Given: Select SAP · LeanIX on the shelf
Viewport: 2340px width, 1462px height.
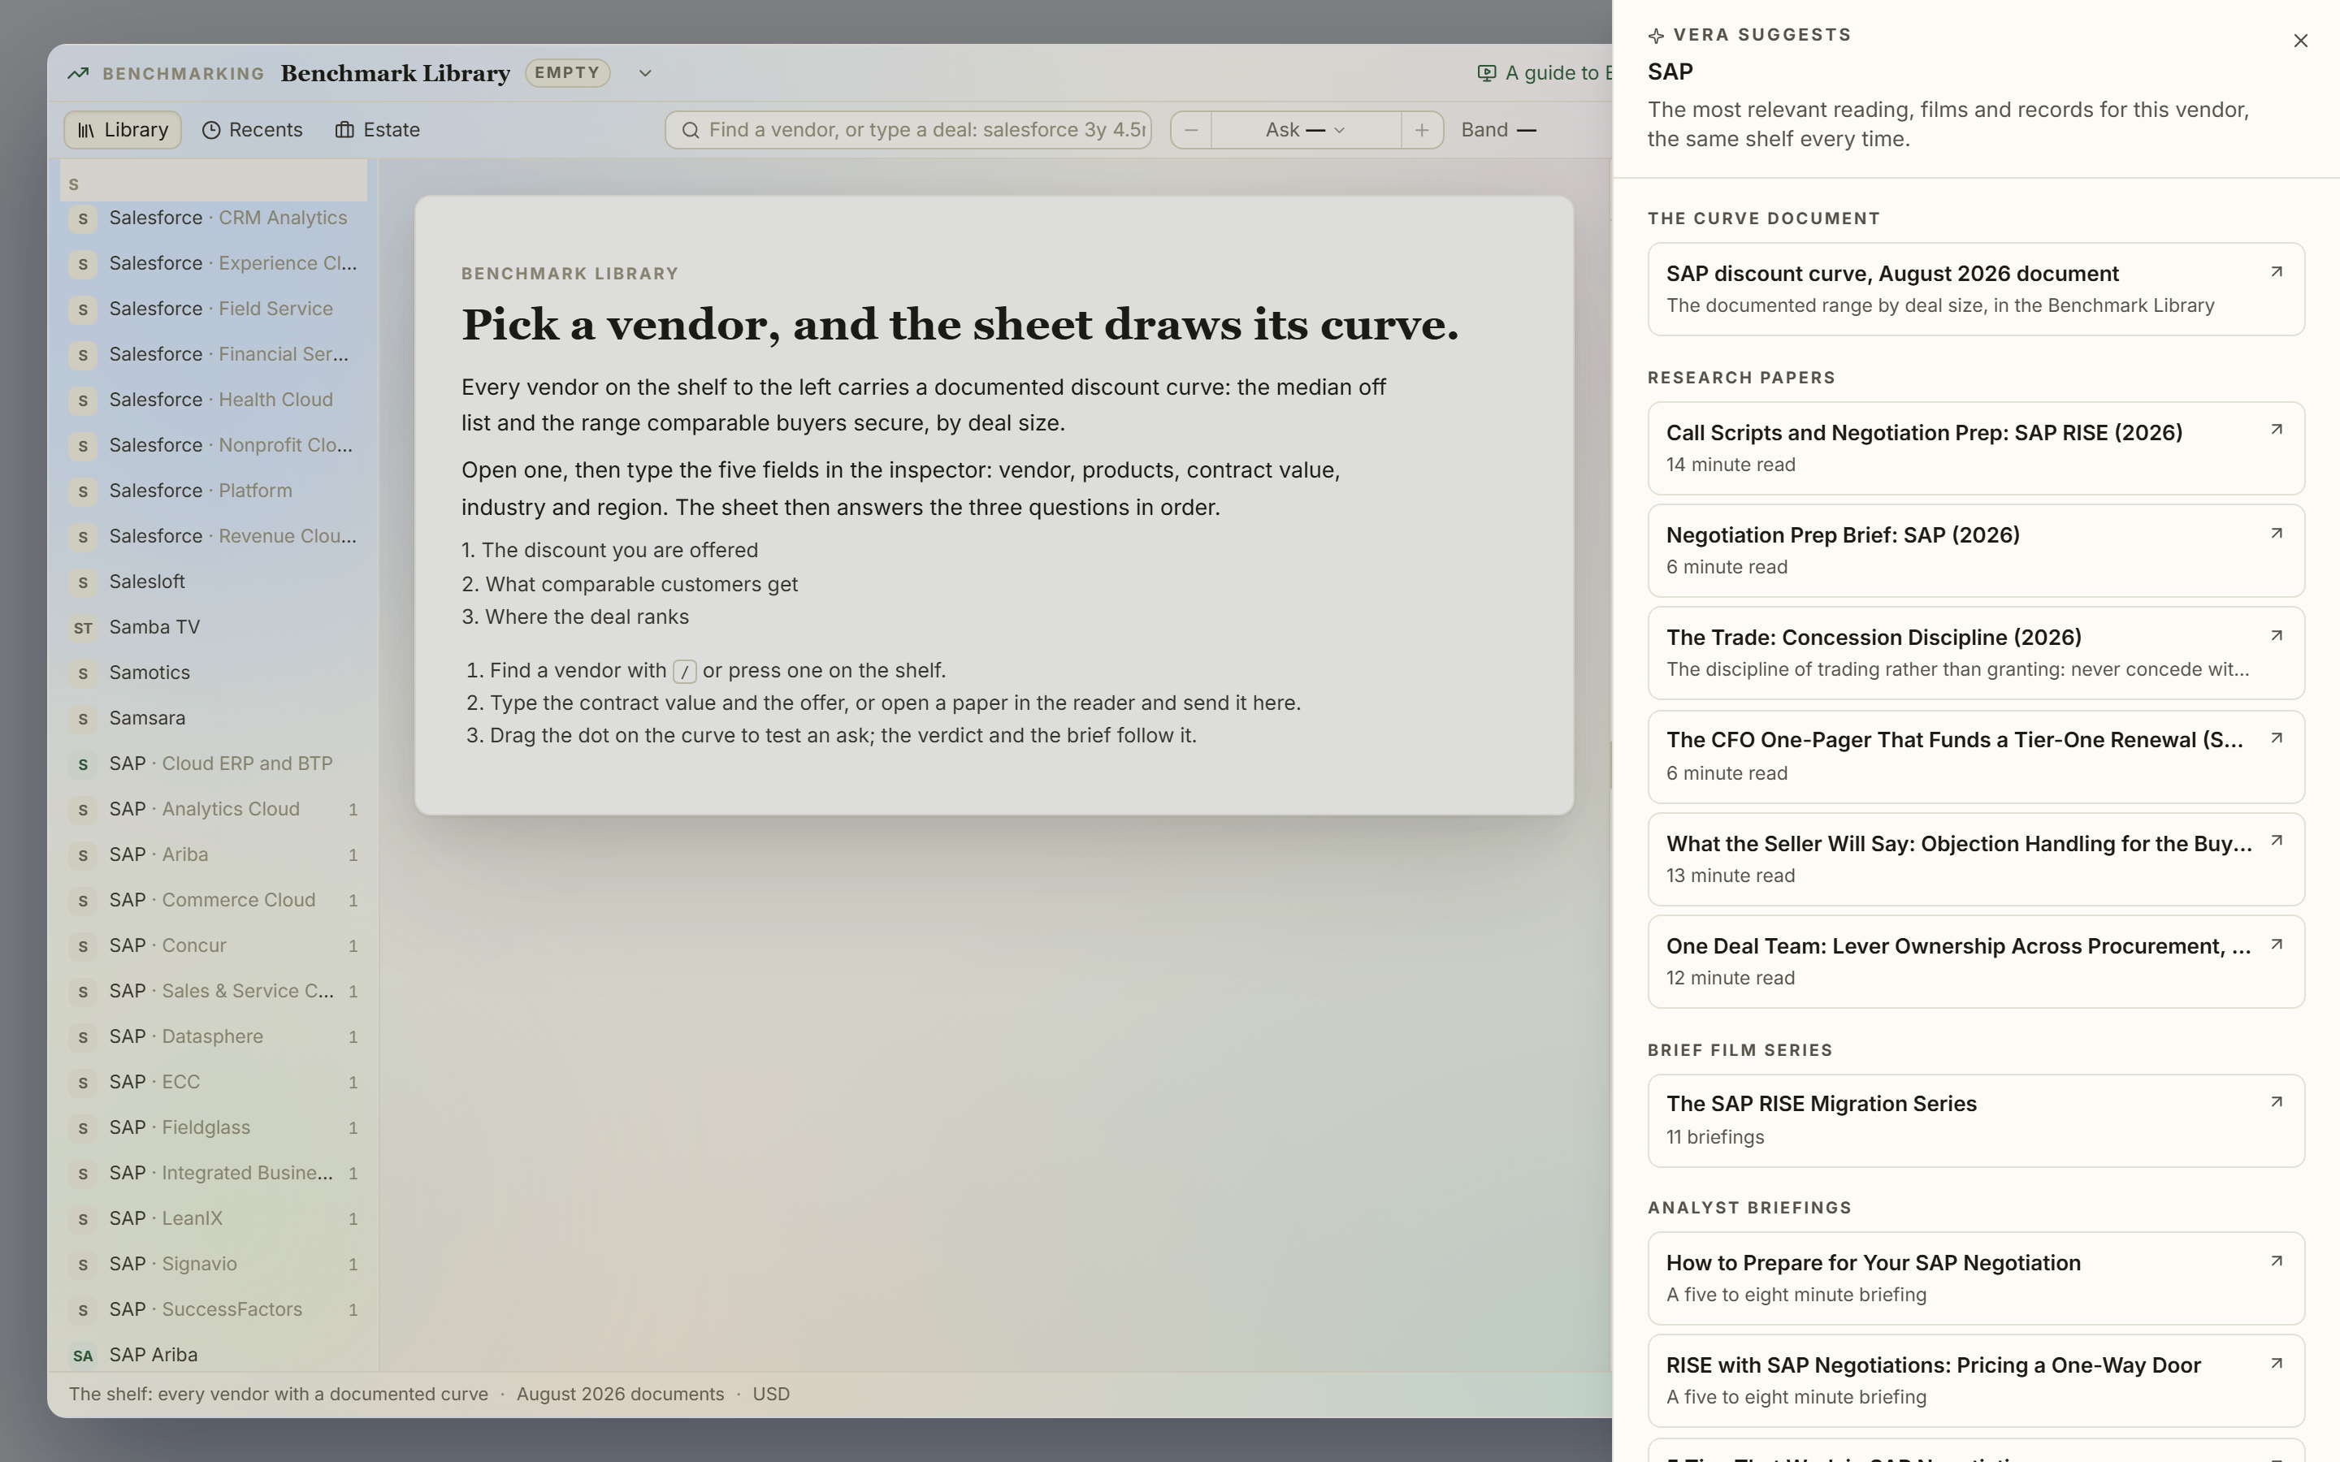Looking at the screenshot, I should (x=214, y=1218).
